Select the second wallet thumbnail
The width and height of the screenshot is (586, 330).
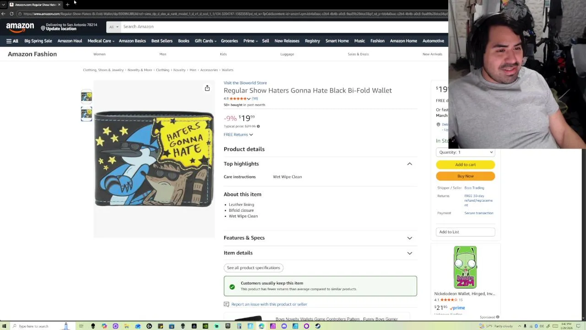coord(86,114)
